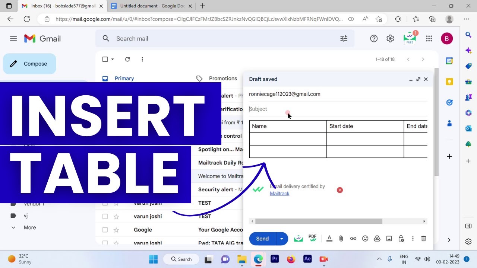Refresh the inbox list
The image size is (477, 268).
click(x=127, y=59)
